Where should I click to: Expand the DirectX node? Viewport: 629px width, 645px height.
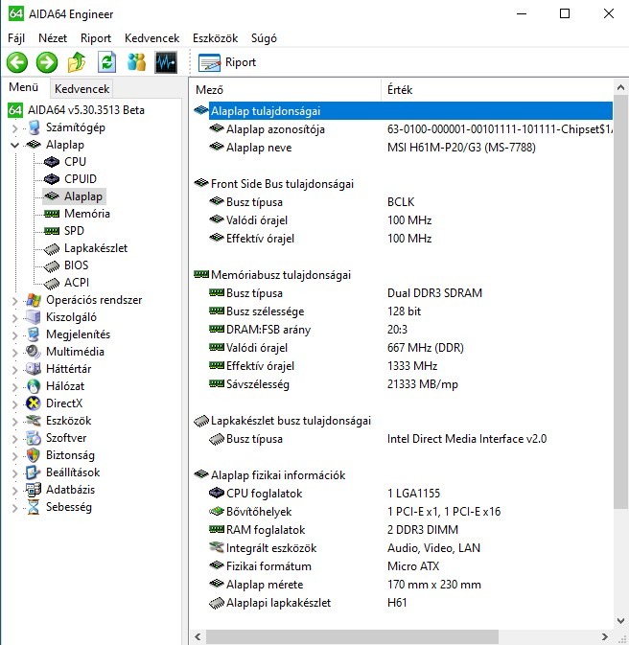point(14,404)
